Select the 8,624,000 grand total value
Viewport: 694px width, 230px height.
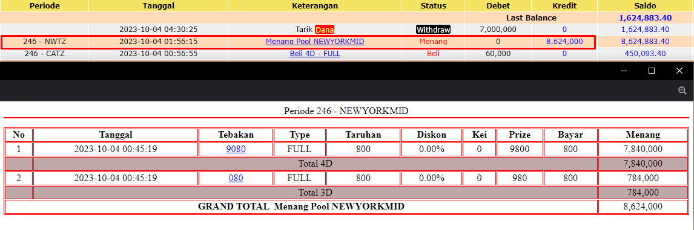pos(643,206)
